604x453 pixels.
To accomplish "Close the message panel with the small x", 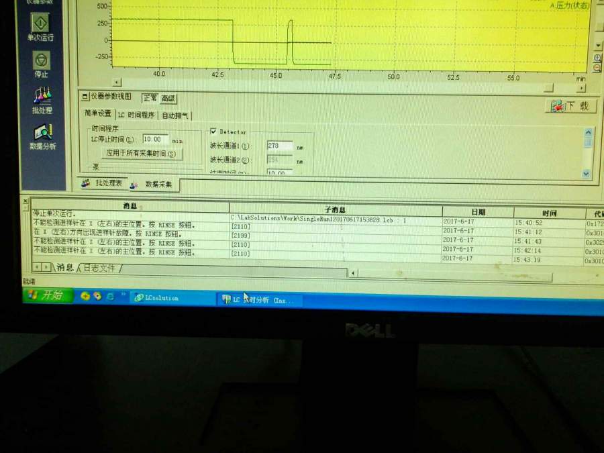I will [26, 201].
